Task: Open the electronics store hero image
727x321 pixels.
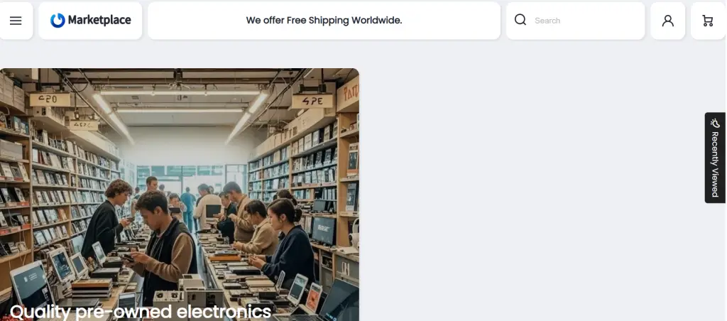Action: coord(180,195)
